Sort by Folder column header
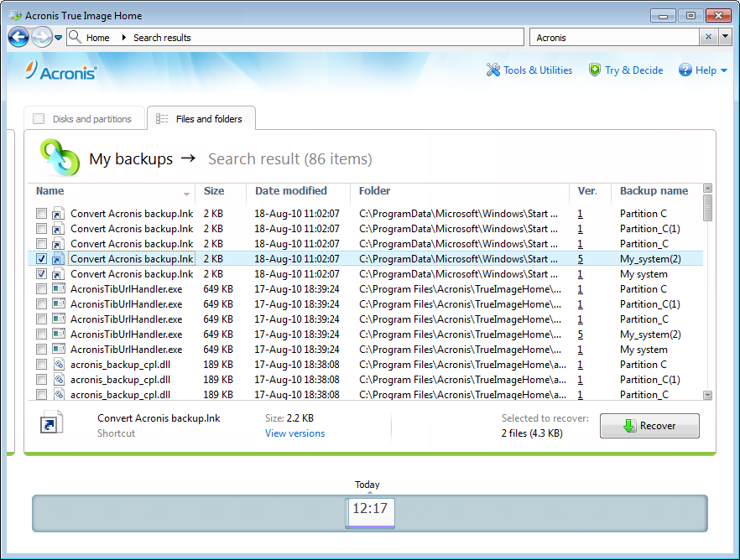The height and width of the screenshot is (560, 740). tap(374, 191)
